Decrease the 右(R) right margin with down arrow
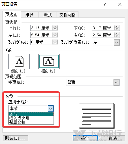This screenshot has width=128, height=144. 117,36
